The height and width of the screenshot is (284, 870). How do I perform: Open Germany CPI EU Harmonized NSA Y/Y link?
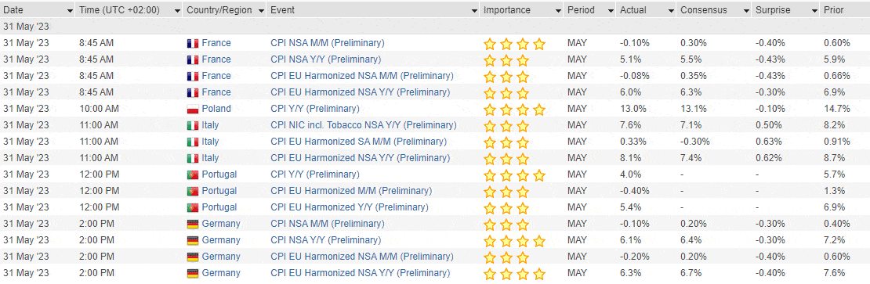coord(360,273)
